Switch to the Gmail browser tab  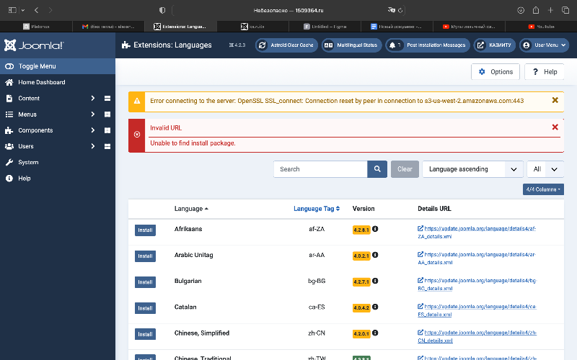[108, 27]
